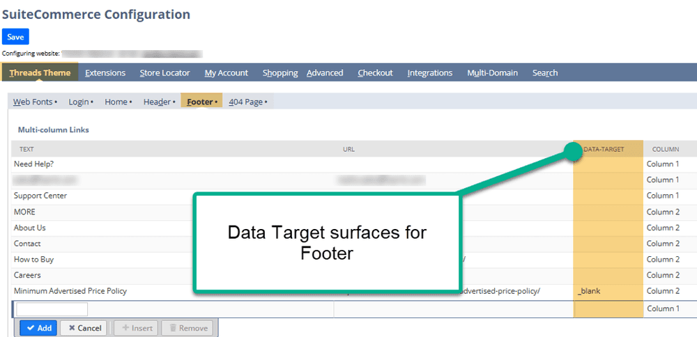Click the checkmark icon on Add button
697x337 pixels.
(x=31, y=328)
